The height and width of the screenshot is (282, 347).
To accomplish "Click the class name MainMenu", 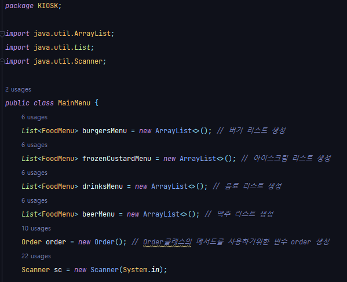I will pos(74,103).
